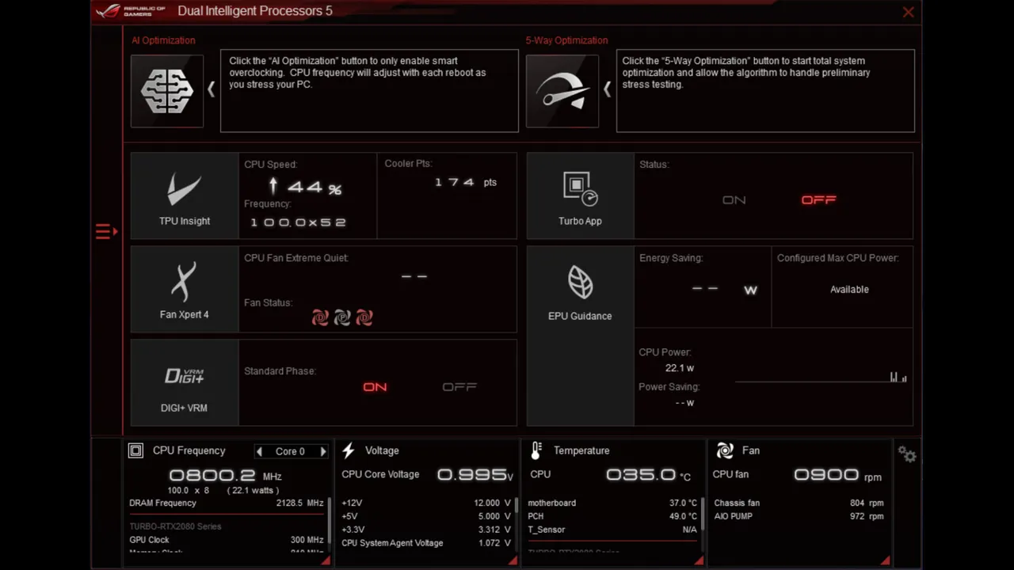The height and width of the screenshot is (570, 1014).
Task: Expand Temperature panel corner triangle
Action: [700, 560]
